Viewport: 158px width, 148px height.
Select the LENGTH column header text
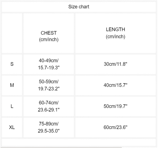coord(115,30)
